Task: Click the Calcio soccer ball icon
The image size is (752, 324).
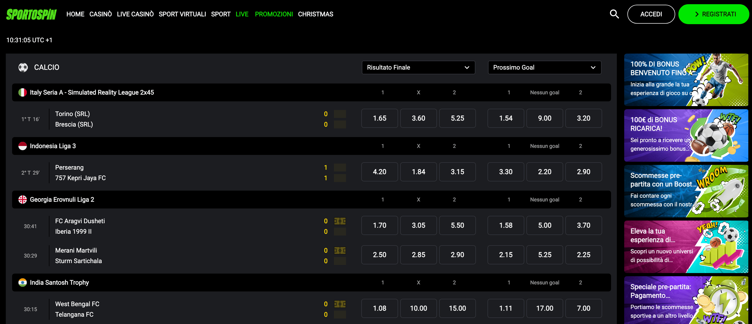Action: [x=23, y=67]
